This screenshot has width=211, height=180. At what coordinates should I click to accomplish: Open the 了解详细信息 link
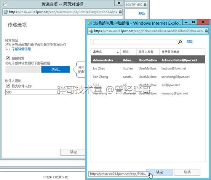[21, 49]
